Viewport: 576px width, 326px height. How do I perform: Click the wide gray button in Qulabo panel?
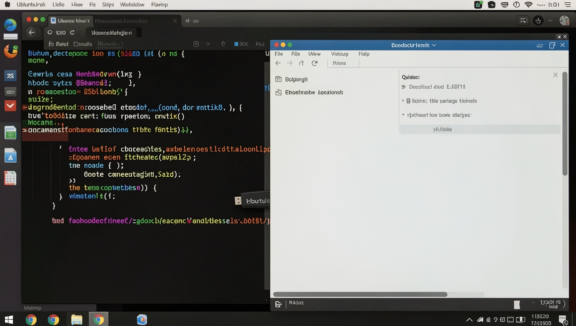[x=480, y=129]
